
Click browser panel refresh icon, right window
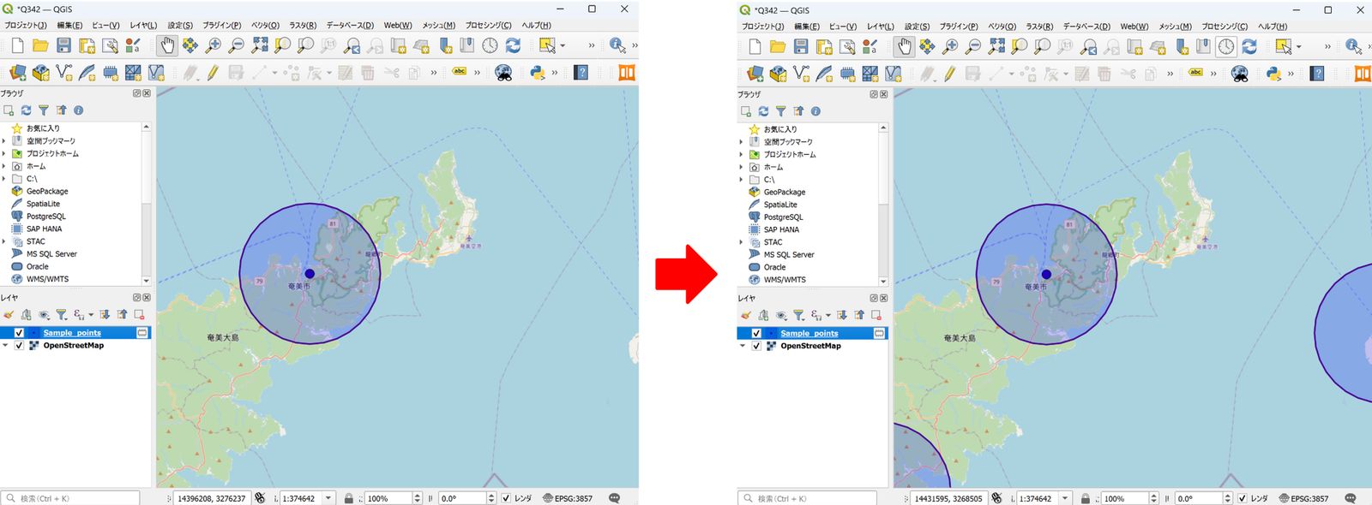[763, 111]
